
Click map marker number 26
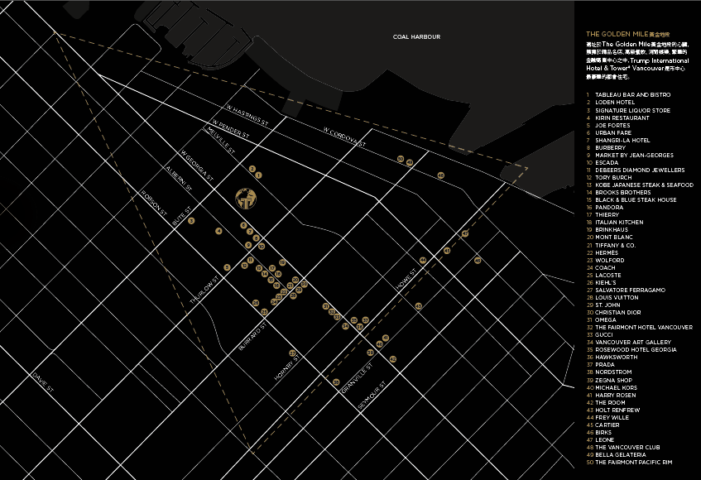(x=256, y=303)
